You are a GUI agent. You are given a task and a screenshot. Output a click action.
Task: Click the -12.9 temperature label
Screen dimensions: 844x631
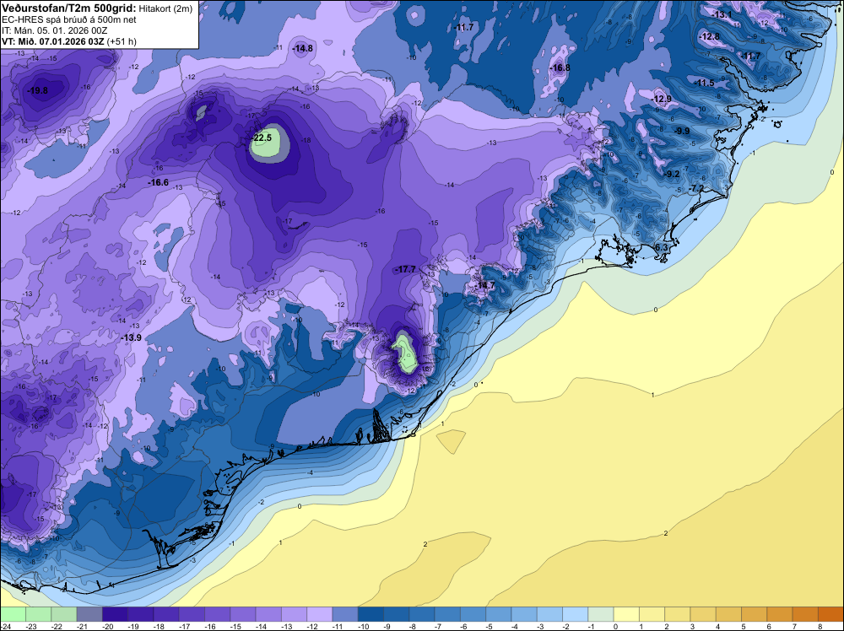662,99
